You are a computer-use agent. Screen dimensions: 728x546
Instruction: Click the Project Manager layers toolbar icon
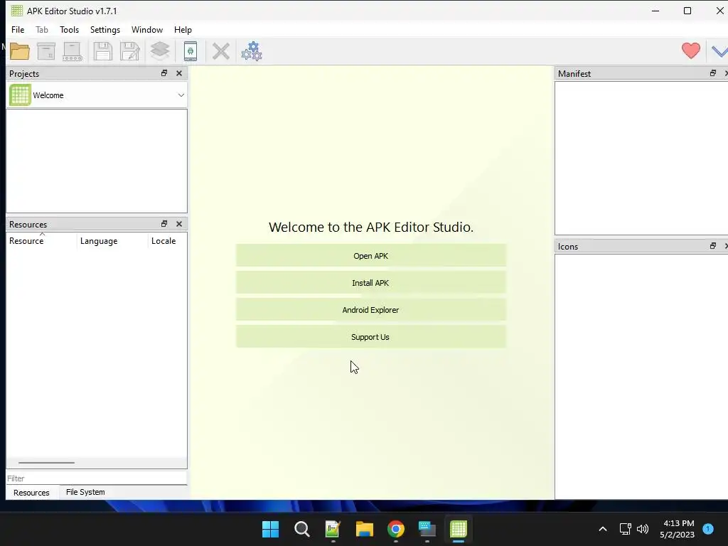160,51
